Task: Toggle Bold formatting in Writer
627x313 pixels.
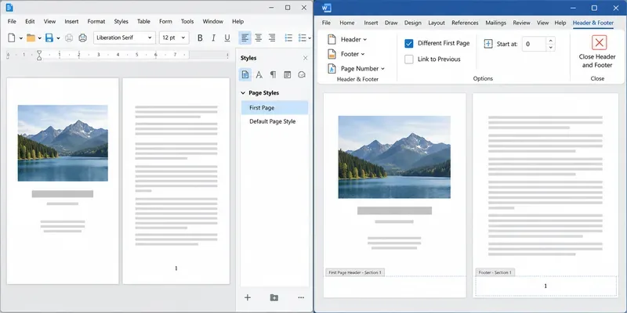Action: (200, 38)
